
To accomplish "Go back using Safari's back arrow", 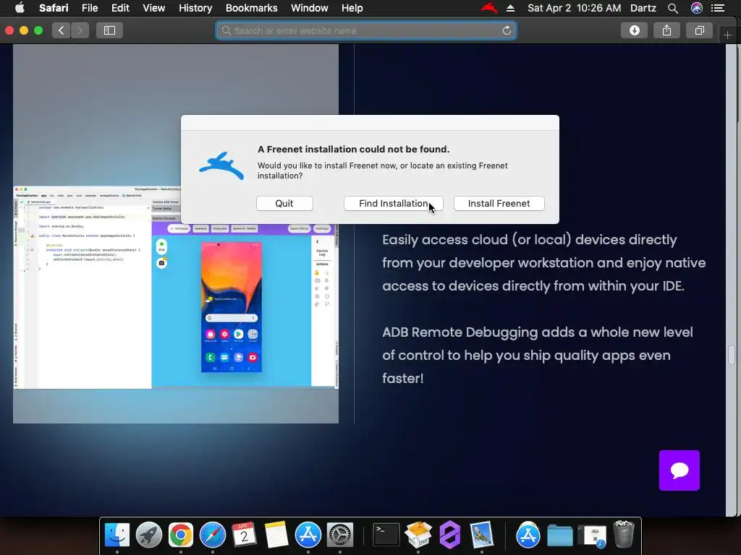I will coord(62,30).
